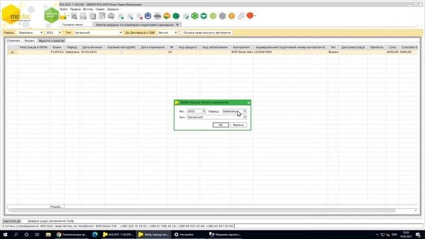Click the M.E.Doc logo
This screenshot has height=239, width=425.
pos(16,15)
